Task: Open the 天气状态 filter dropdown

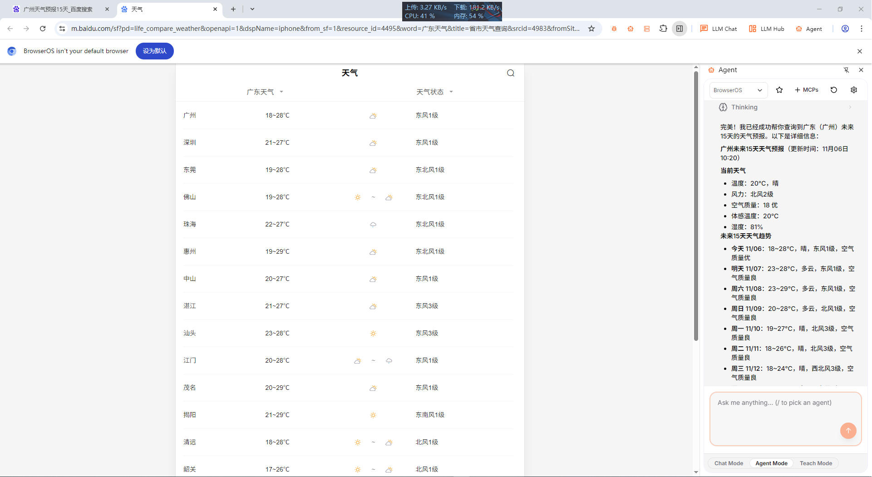Action: point(434,92)
